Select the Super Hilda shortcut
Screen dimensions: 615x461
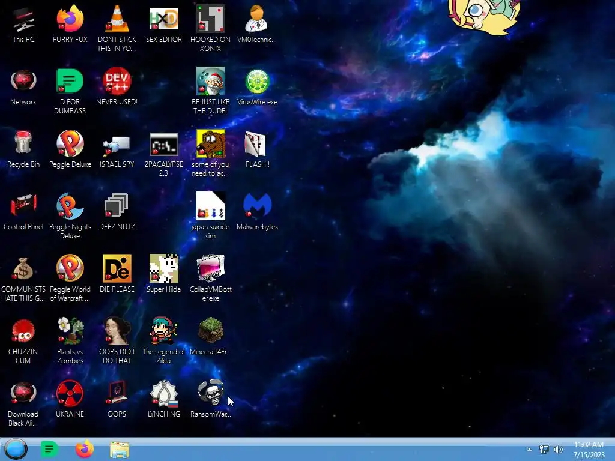click(163, 274)
